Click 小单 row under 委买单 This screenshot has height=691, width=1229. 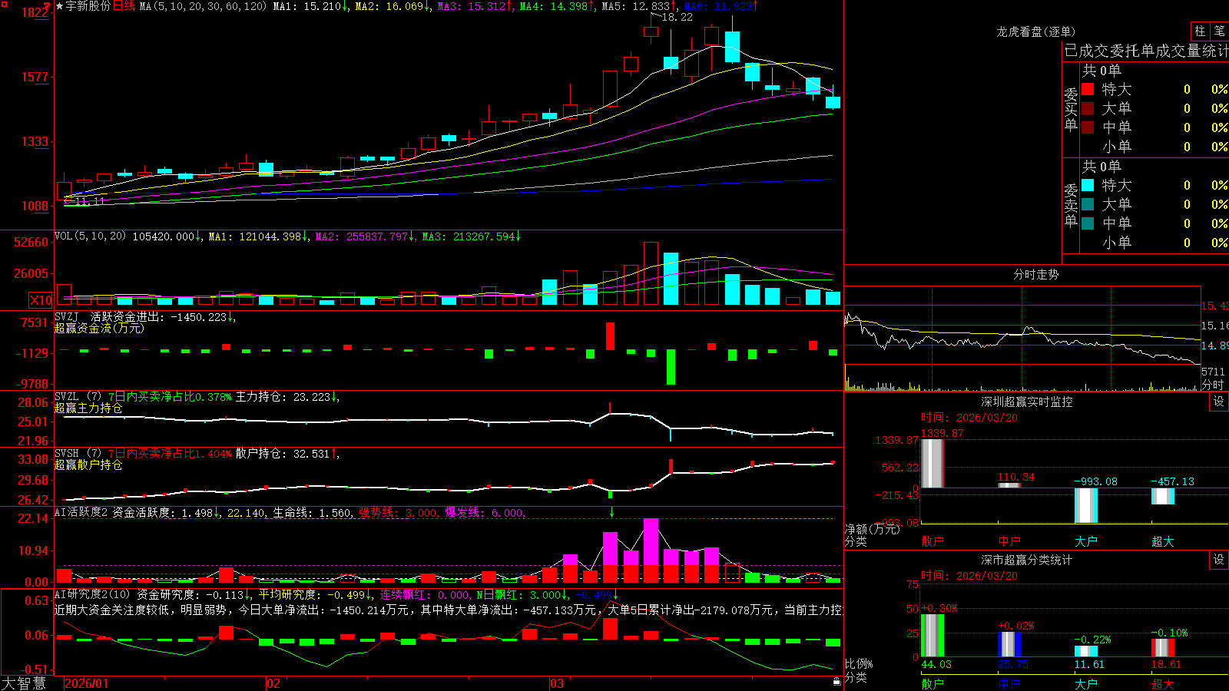pyautogui.click(x=1154, y=147)
